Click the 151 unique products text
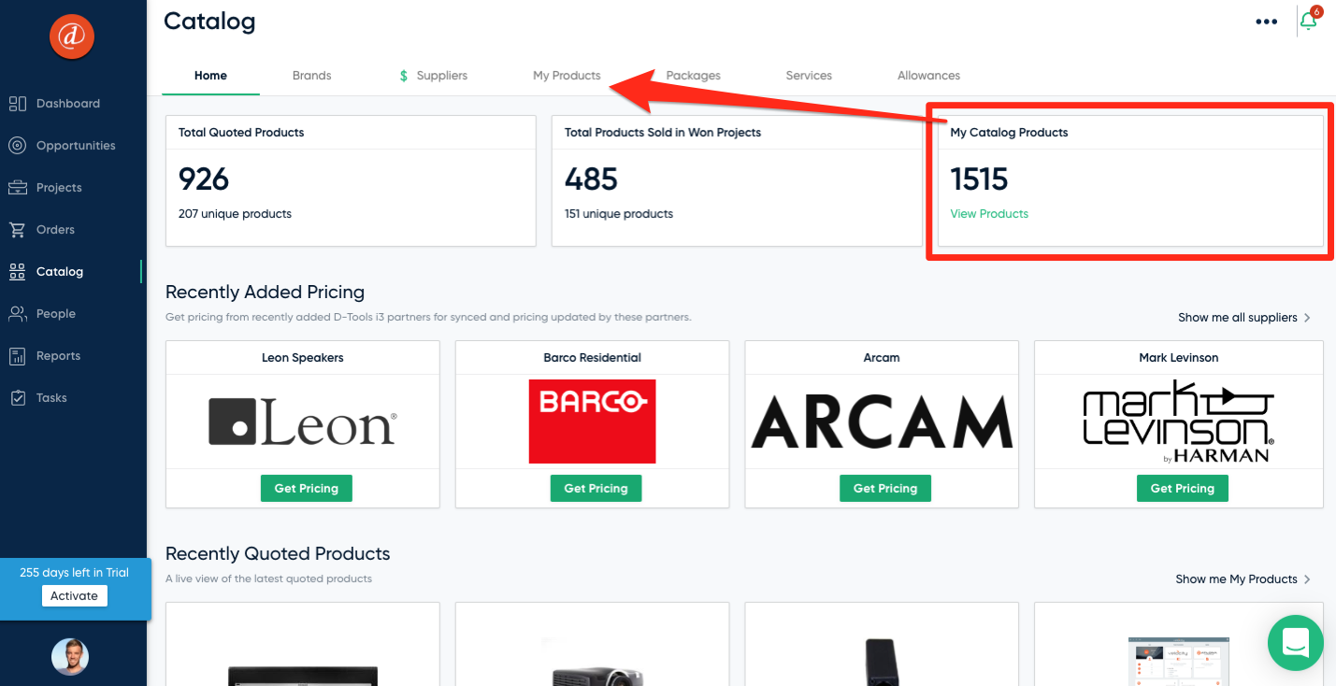The image size is (1336, 686). (x=619, y=214)
